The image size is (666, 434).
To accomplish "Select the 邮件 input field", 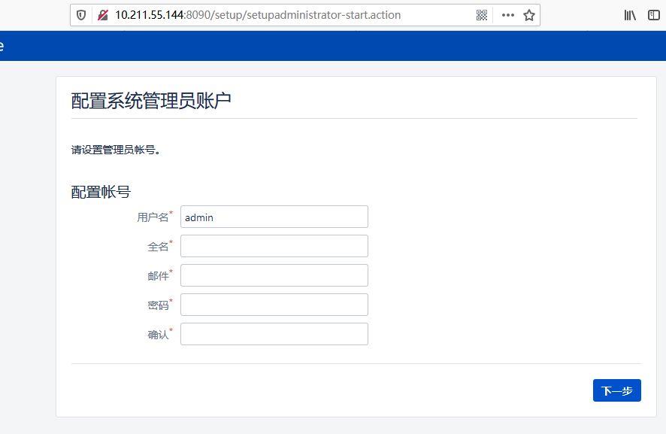I will (x=274, y=275).
